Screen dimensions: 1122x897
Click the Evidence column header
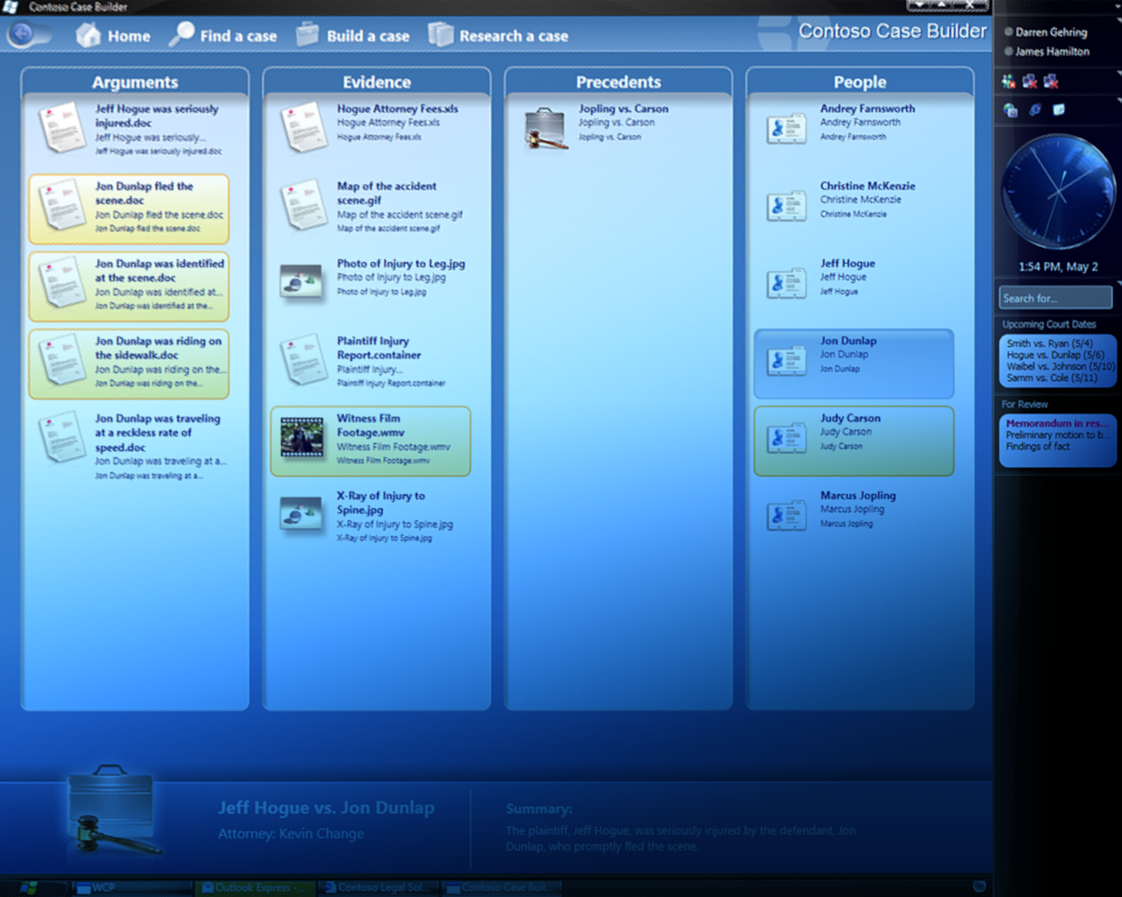pyautogui.click(x=377, y=81)
